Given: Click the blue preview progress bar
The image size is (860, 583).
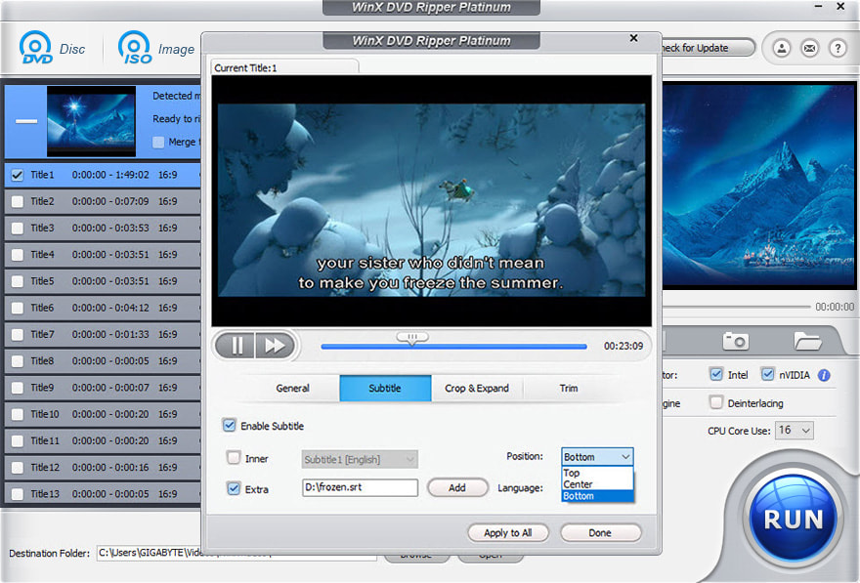Looking at the screenshot, I should point(453,347).
